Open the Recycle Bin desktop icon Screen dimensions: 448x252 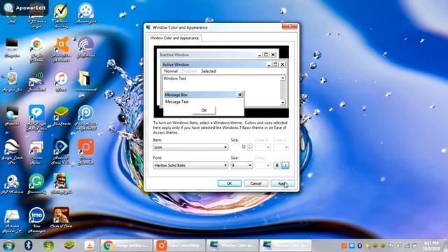[x=12, y=82]
